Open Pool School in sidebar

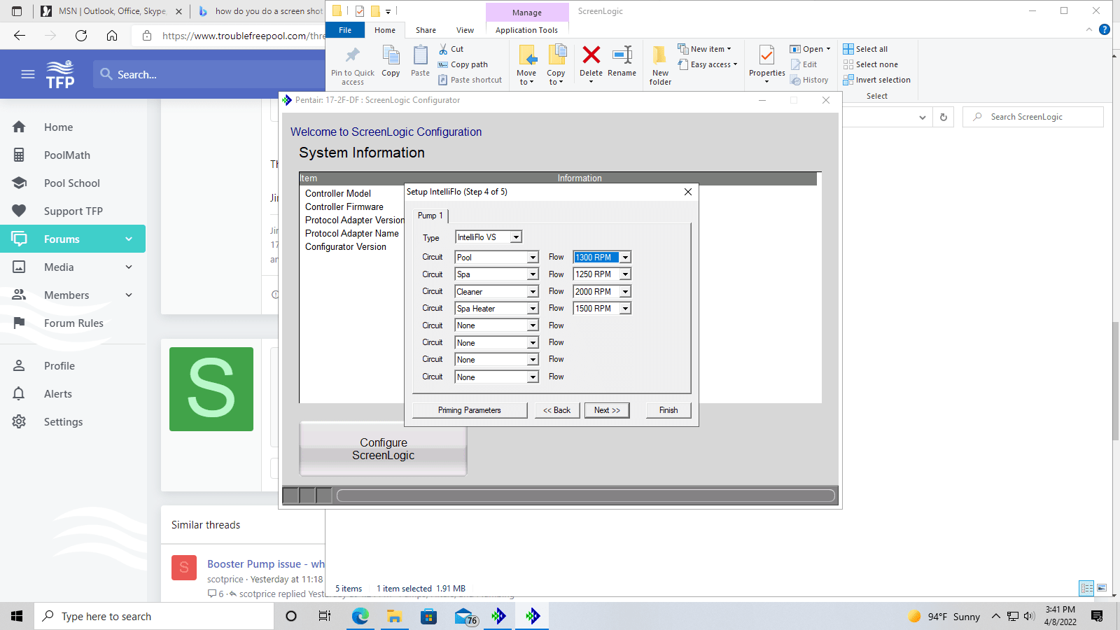[72, 183]
